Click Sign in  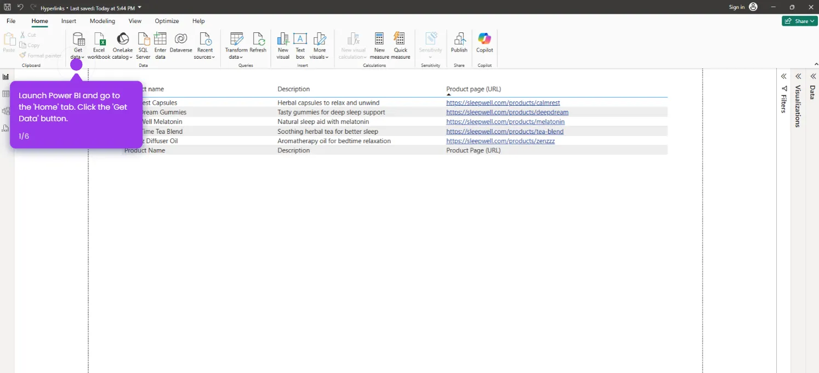pyautogui.click(x=737, y=7)
